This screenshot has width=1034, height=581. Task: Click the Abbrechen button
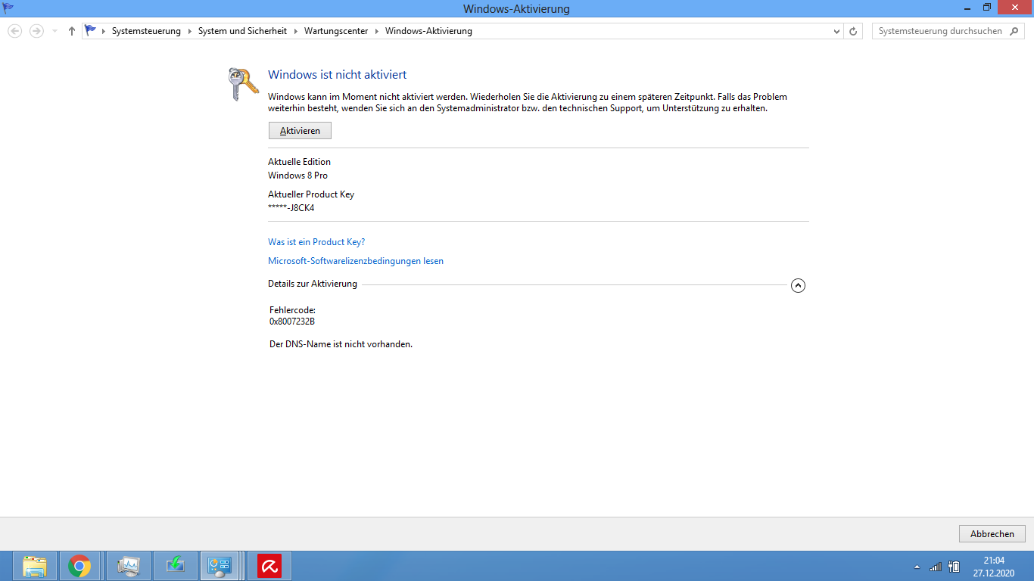[992, 533]
